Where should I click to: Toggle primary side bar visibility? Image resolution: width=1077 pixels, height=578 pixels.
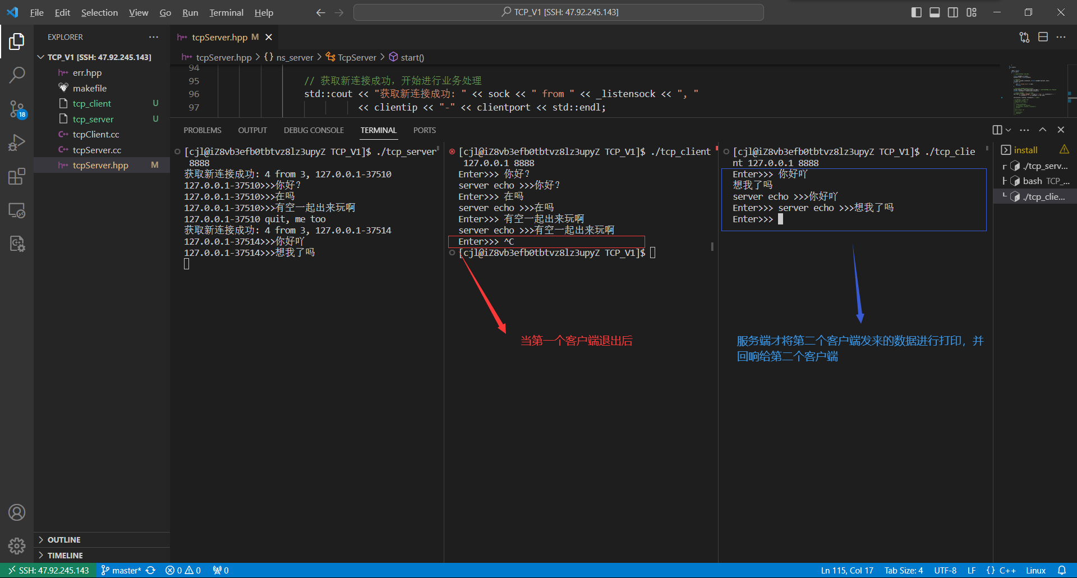pos(917,12)
